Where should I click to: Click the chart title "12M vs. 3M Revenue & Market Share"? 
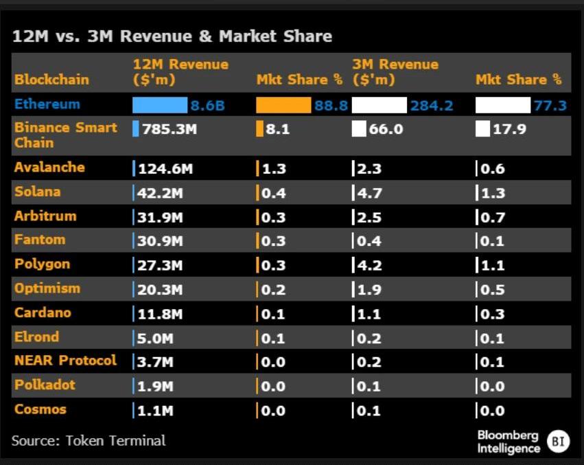click(172, 36)
